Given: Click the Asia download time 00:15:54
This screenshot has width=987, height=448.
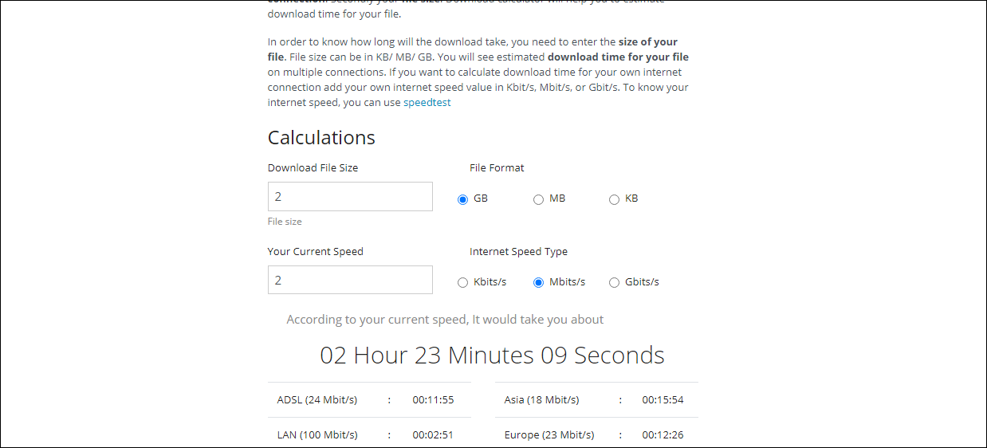Looking at the screenshot, I should pyautogui.click(x=663, y=400).
